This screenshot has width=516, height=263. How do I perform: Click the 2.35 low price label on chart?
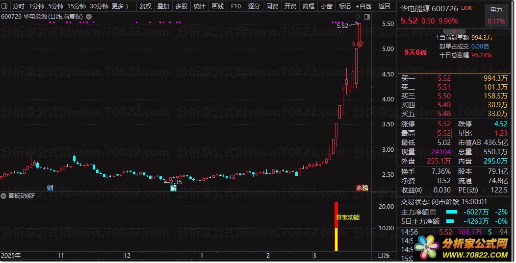[x=176, y=182]
